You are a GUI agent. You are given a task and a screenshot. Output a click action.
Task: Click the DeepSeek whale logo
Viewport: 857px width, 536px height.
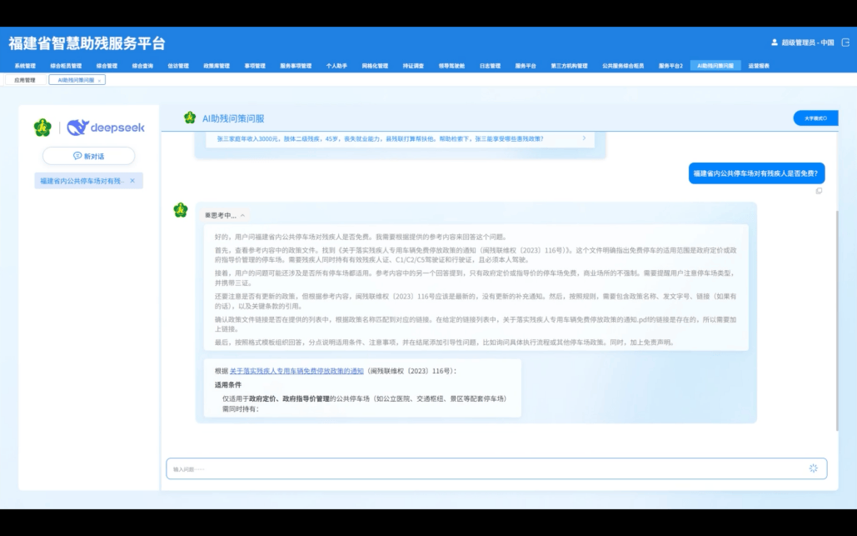(x=77, y=128)
